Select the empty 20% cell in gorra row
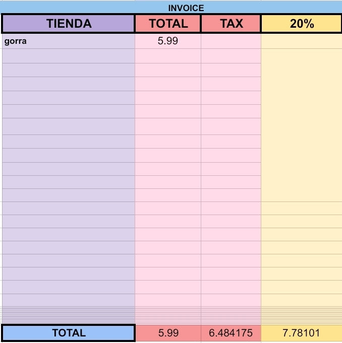This screenshot has height=343, width=342. (302, 41)
